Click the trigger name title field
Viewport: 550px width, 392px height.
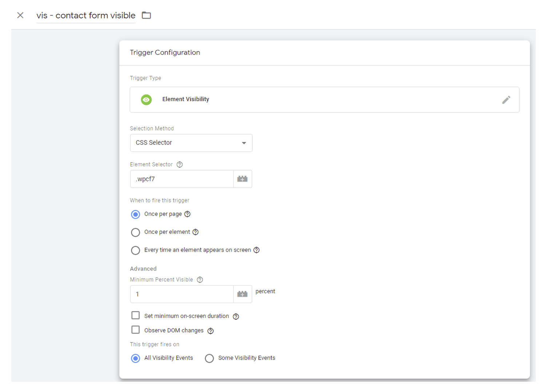click(86, 16)
